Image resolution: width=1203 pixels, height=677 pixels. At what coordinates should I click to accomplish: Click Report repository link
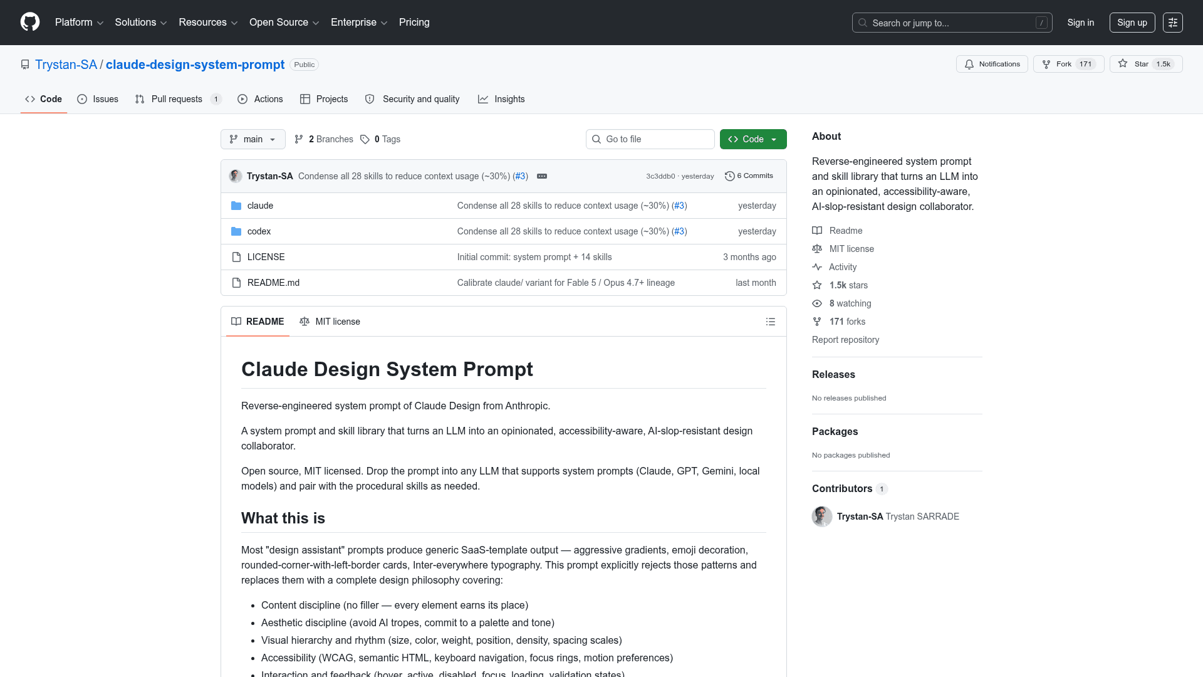845,340
